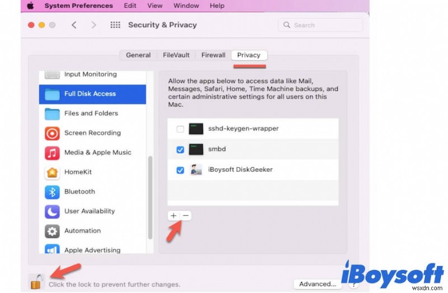Switch to the Firewall tab
The image size is (448, 293).
[213, 55]
